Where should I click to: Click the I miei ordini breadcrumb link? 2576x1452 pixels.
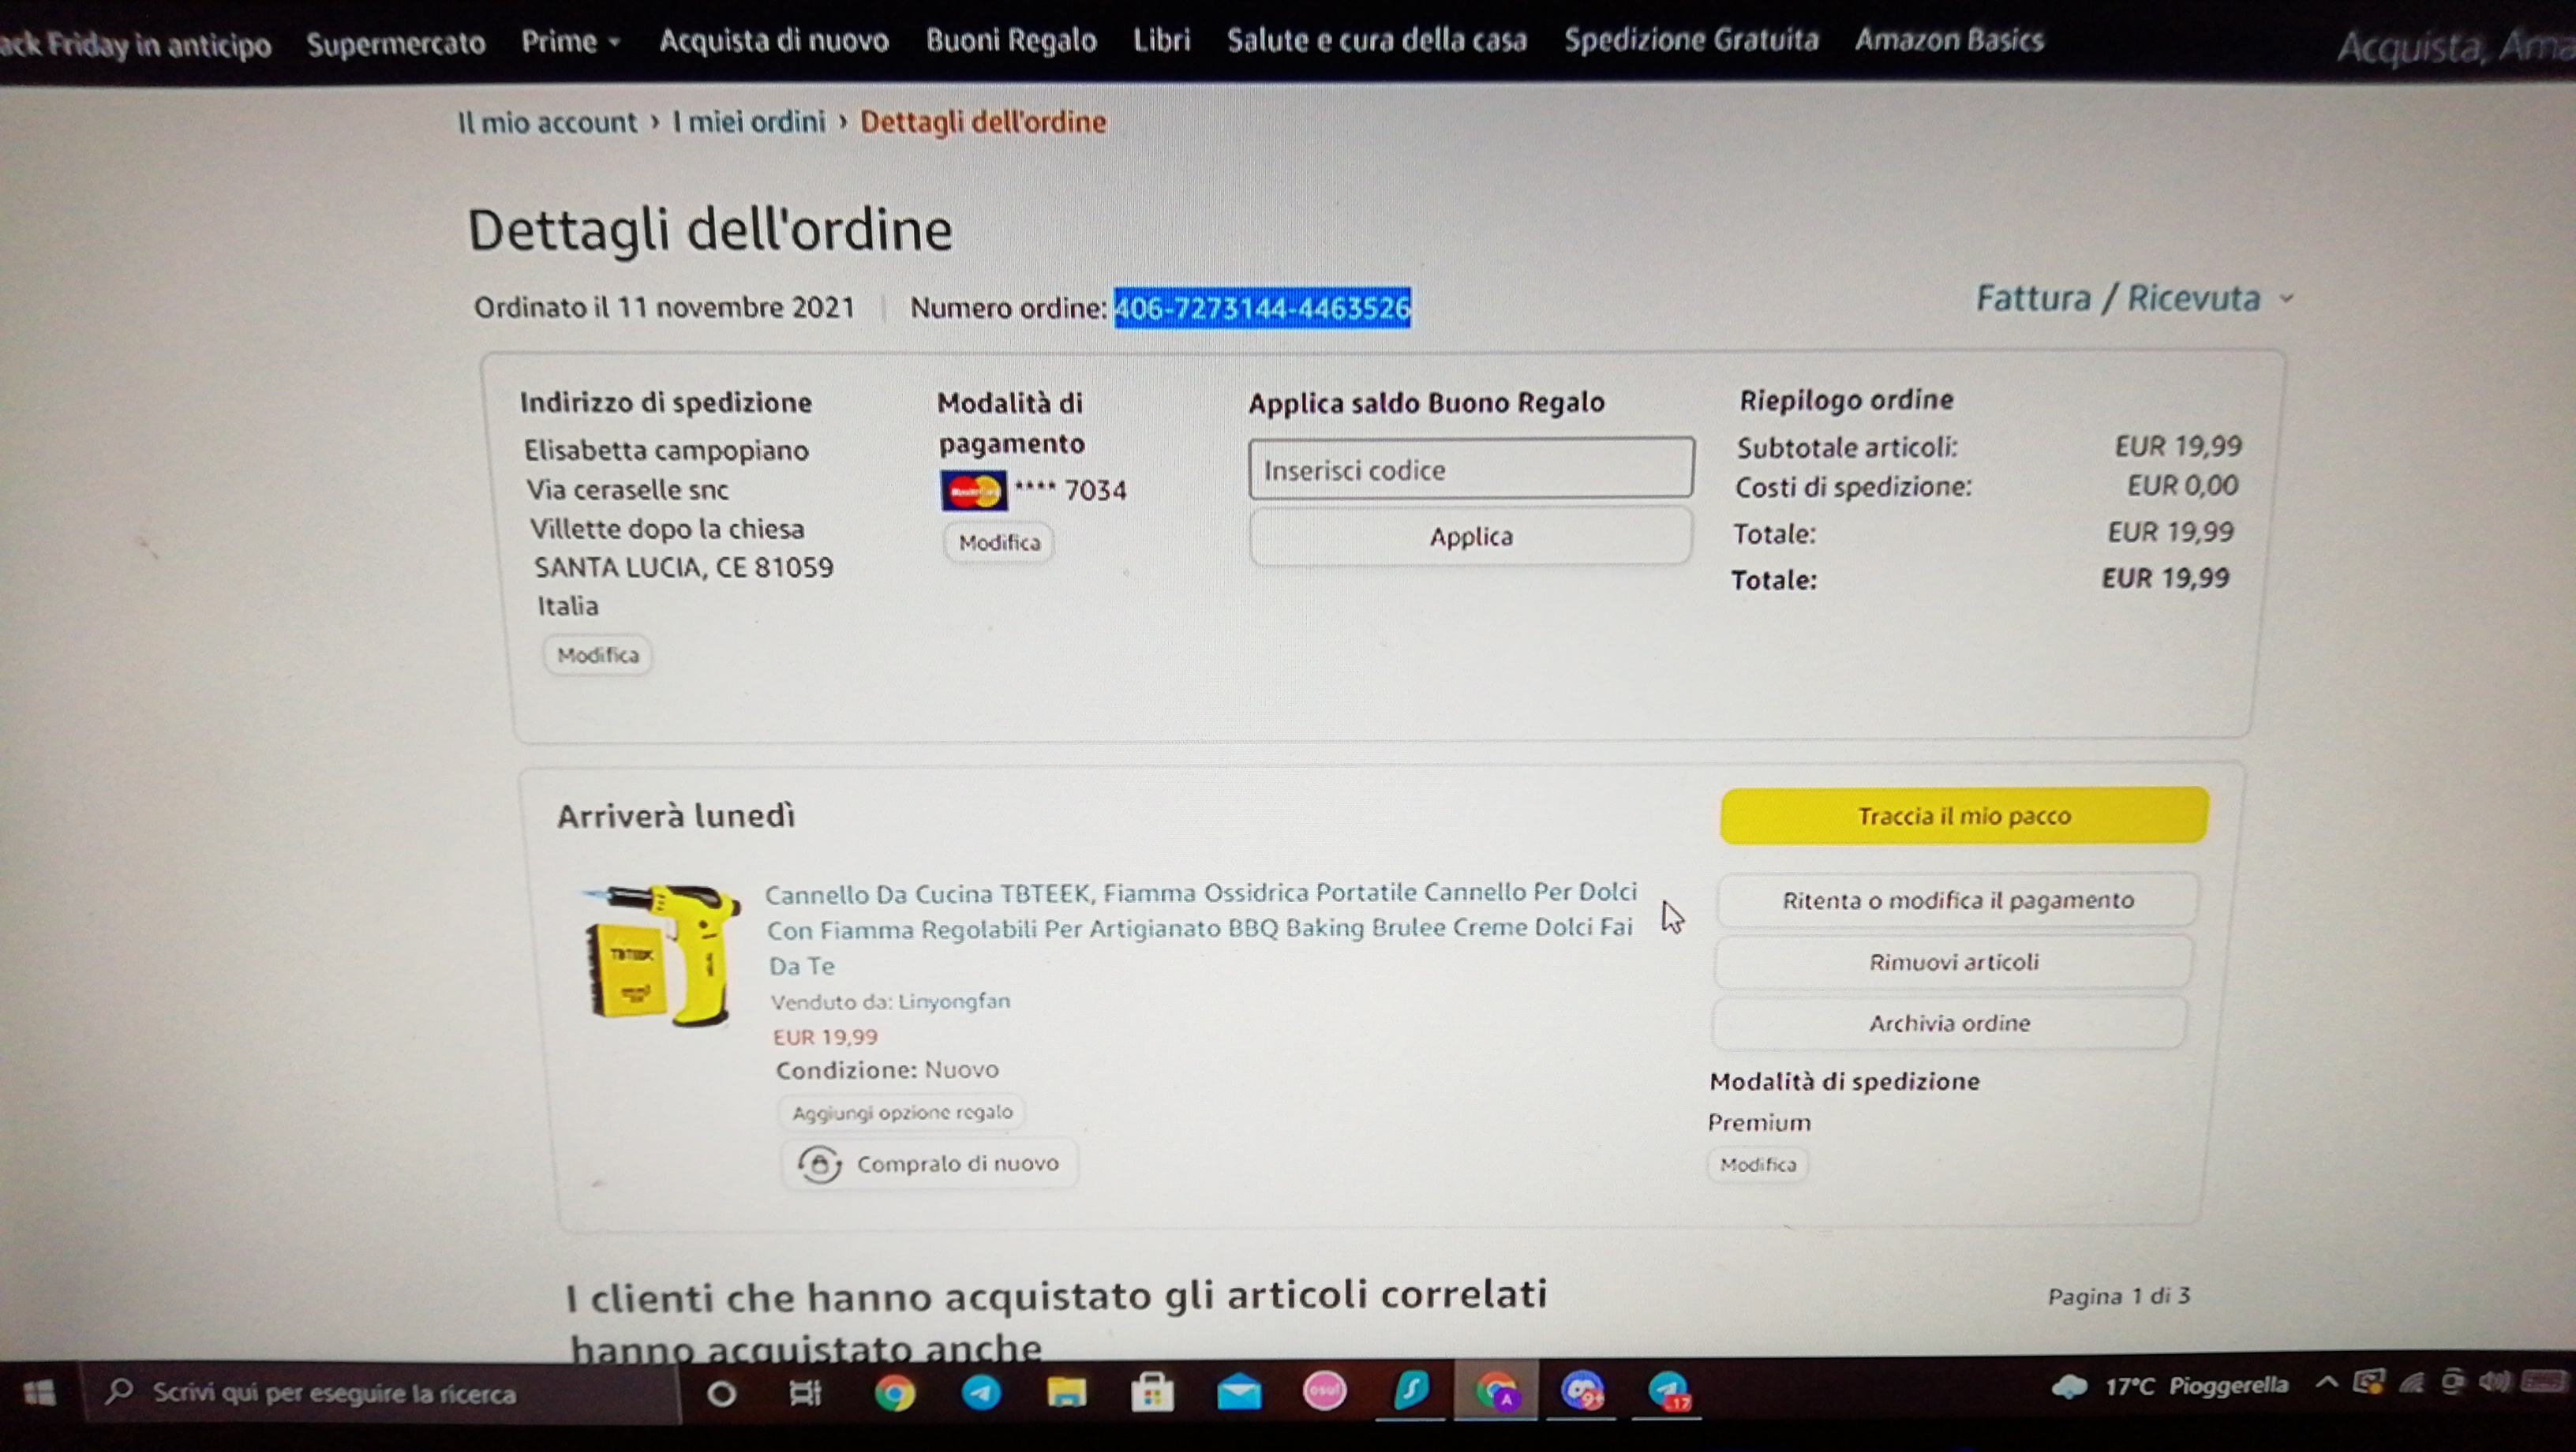point(748,122)
